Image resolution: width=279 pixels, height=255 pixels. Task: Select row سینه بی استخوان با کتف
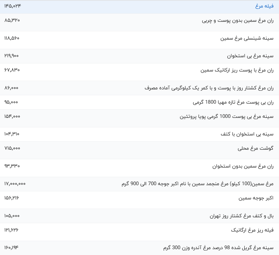(x=139, y=134)
